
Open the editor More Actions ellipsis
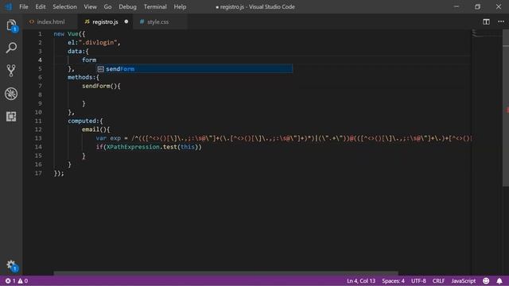(501, 21)
